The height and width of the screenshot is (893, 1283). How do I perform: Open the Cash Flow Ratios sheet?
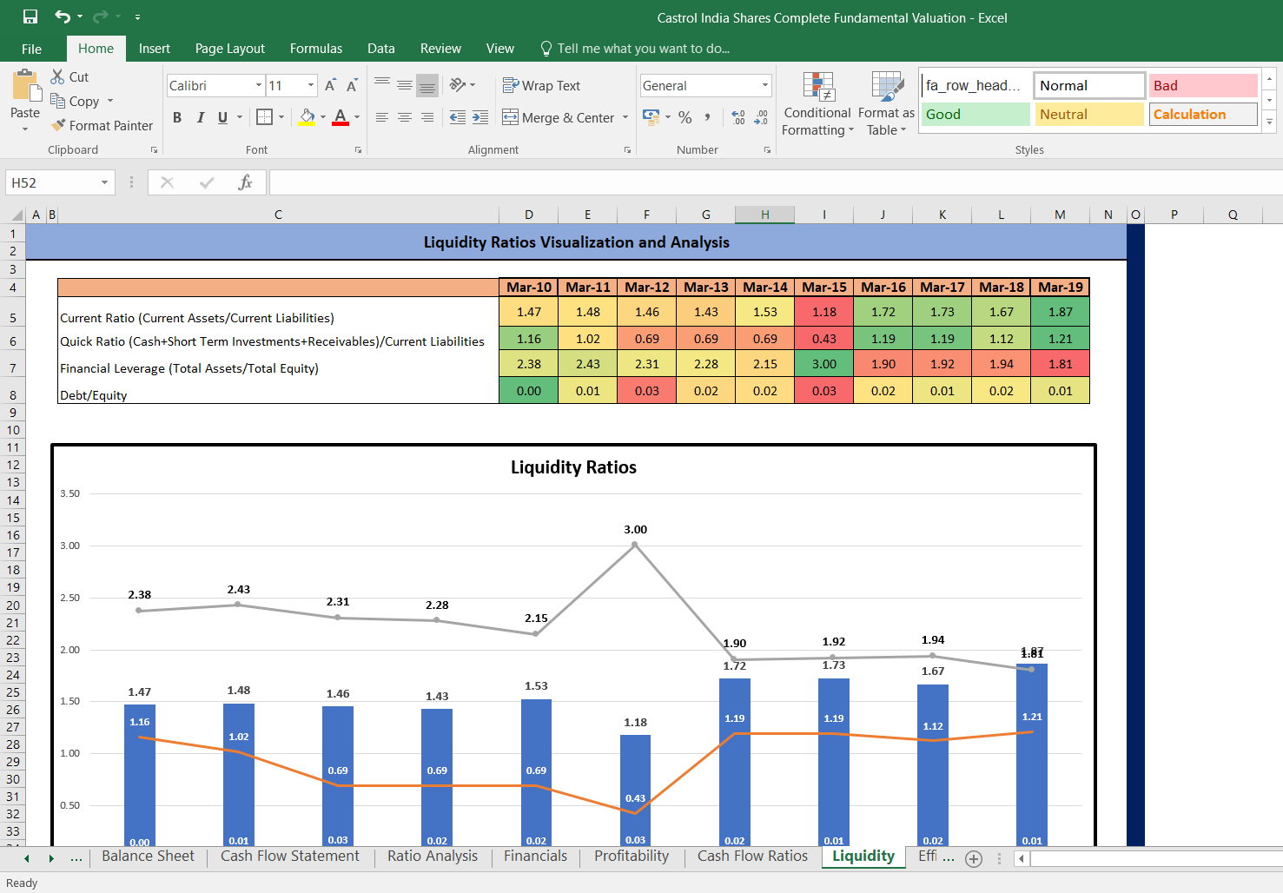click(752, 857)
